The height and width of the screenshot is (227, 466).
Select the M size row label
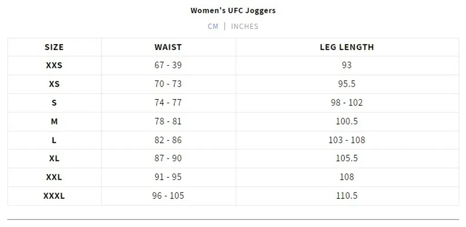[54, 121]
